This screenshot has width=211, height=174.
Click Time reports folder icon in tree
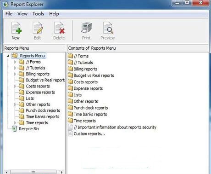pos(22,122)
